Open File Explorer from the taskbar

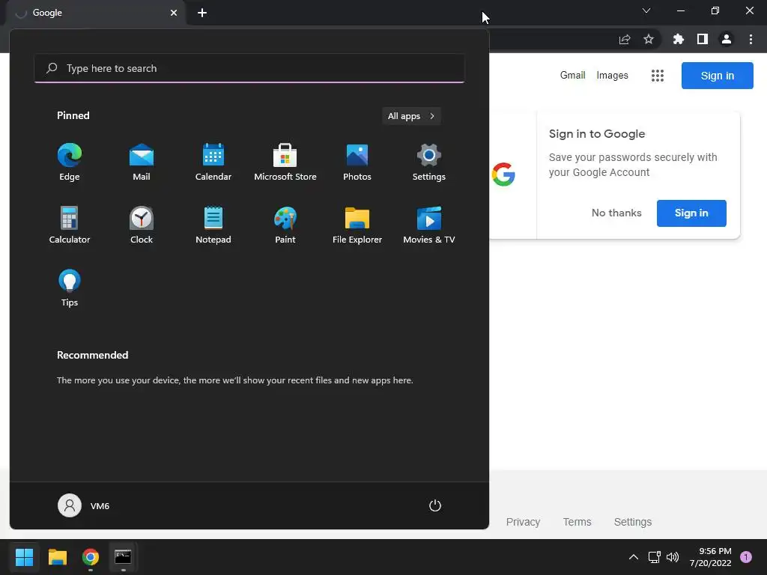point(57,557)
